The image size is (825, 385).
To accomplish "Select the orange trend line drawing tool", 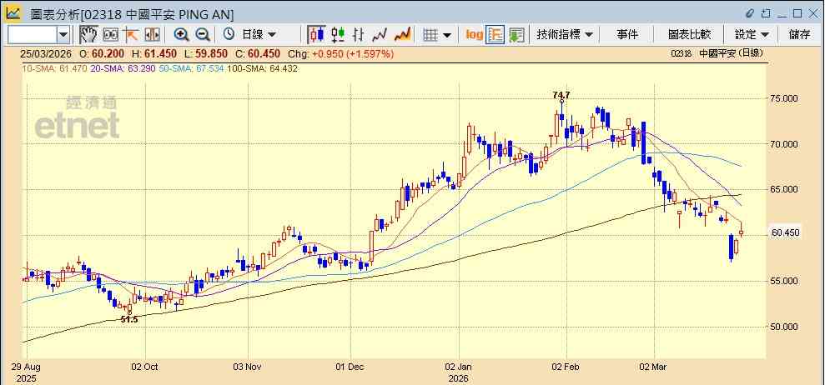I will click(x=130, y=35).
